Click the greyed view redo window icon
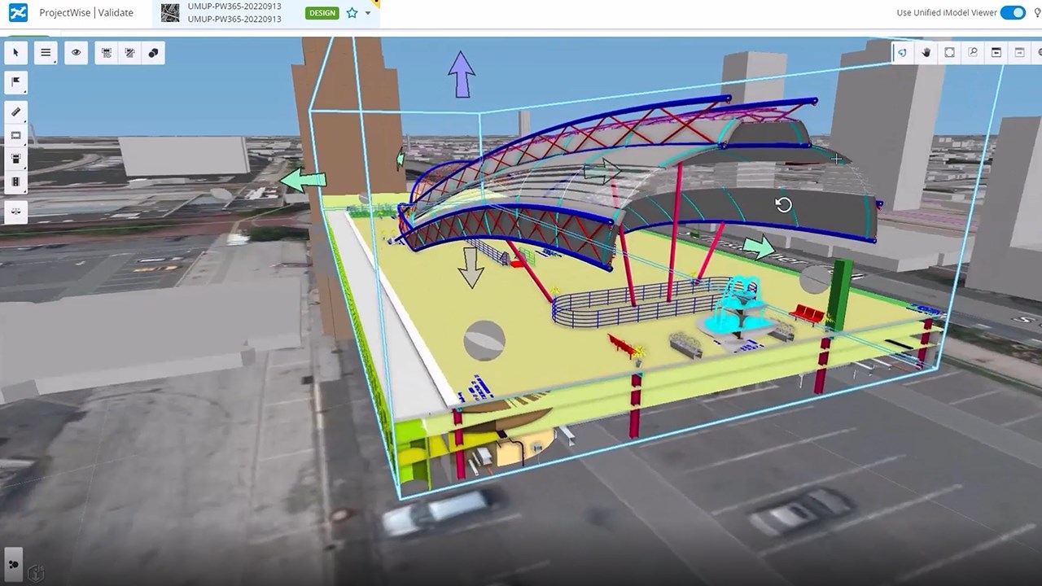This screenshot has height=586, width=1042. [x=1019, y=53]
